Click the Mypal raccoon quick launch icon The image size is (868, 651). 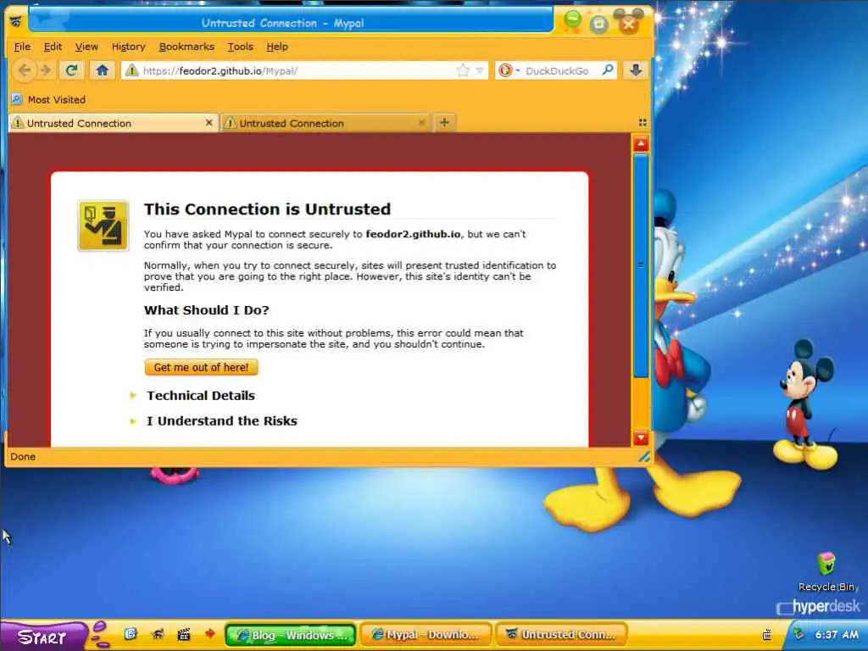[x=157, y=634]
